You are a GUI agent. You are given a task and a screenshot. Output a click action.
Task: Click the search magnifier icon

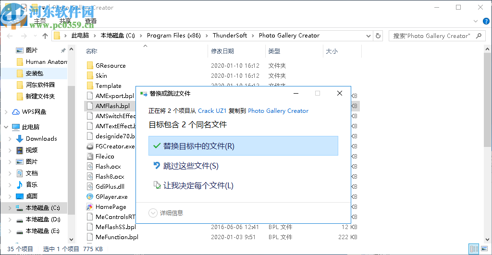point(479,36)
